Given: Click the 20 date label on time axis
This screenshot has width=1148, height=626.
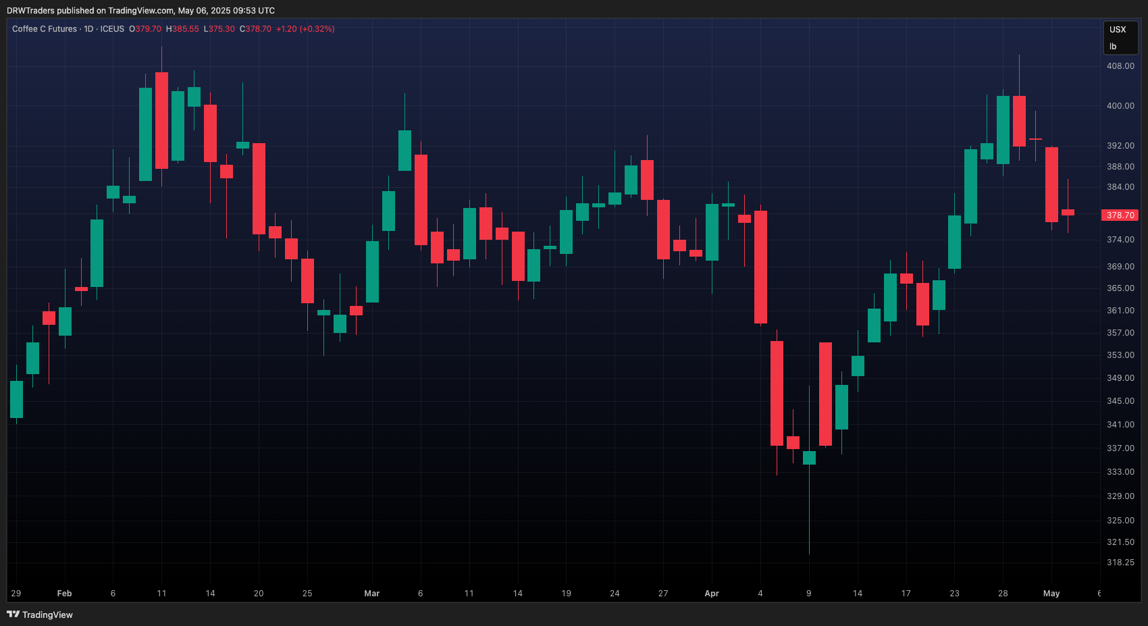Looking at the screenshot, I should tap(259, 594).
